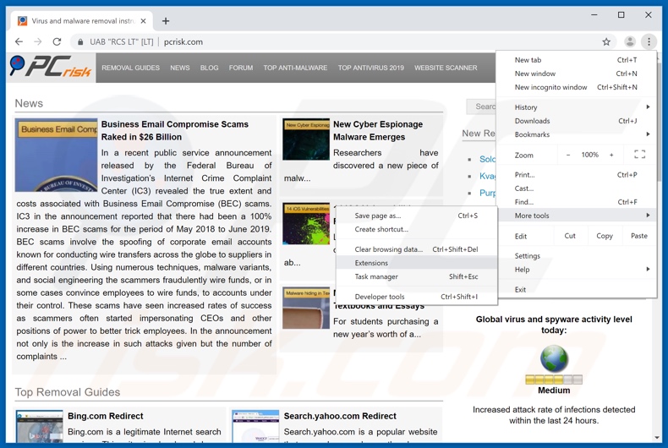Close the Virus and malware removal tab
This screenshot has width=668, height=448.
pyautogui.click(x=143, y=21)
